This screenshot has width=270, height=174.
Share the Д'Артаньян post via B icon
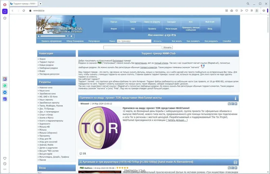click(236, 168)
